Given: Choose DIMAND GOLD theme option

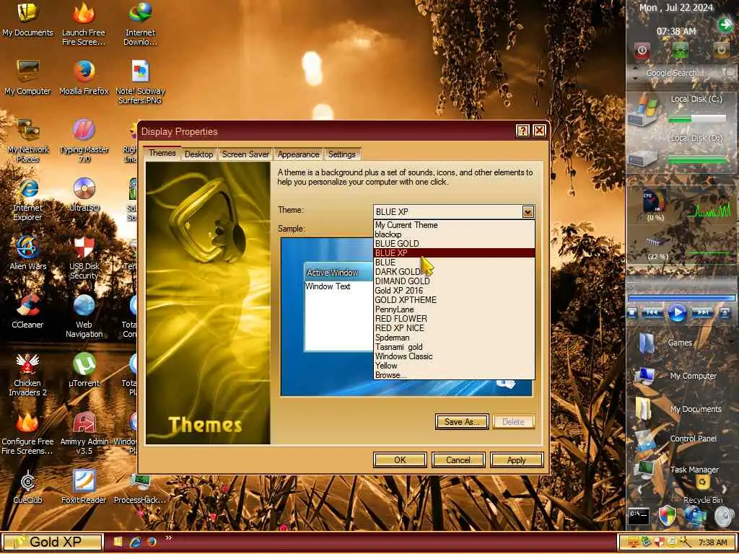Looking at the screenshot, I should tap(455, 281).
